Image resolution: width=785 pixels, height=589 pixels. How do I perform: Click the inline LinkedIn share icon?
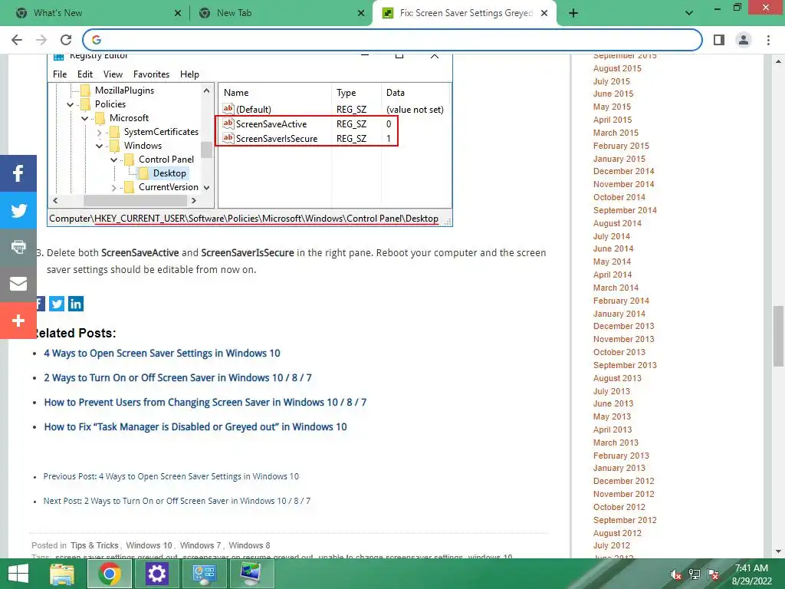coord(76,304)
